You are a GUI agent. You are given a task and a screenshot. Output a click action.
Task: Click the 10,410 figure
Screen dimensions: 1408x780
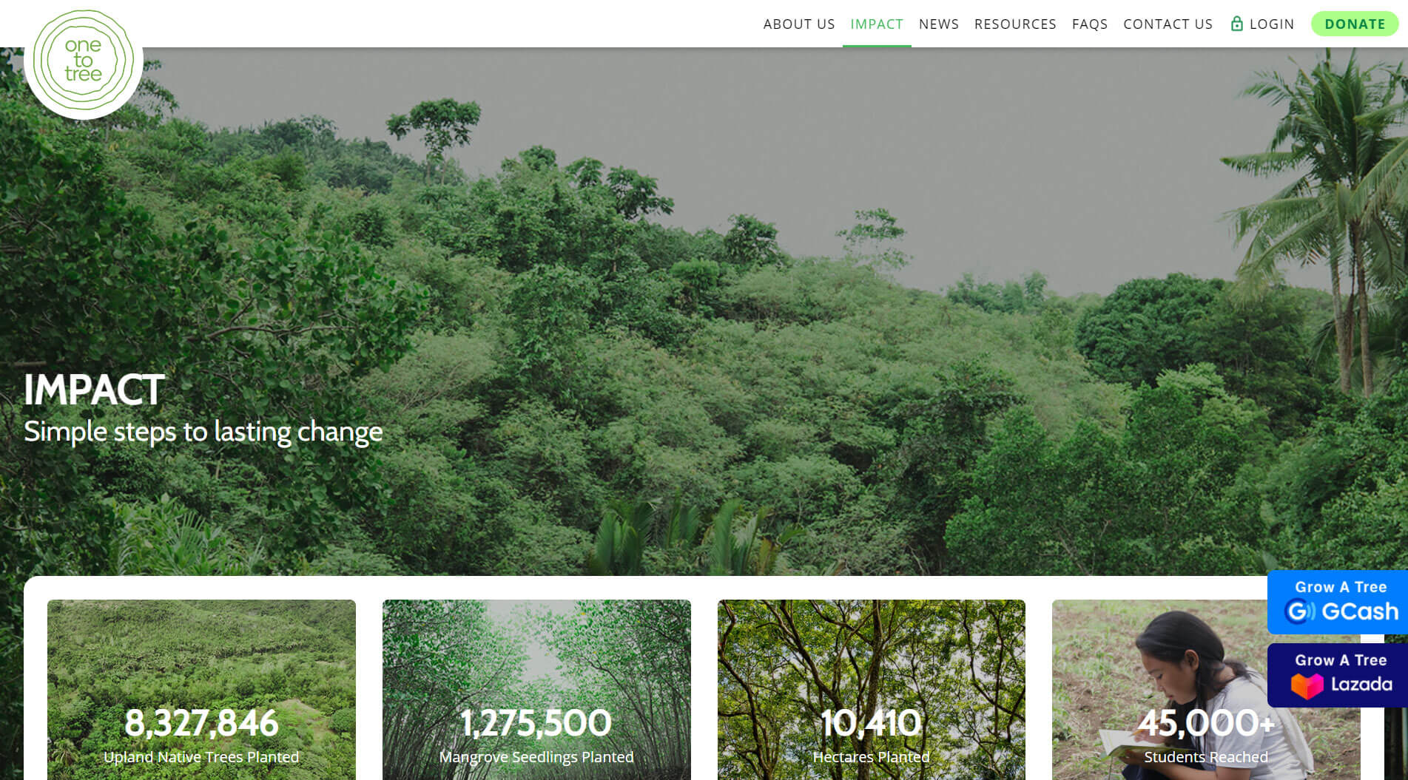(872, 723)
